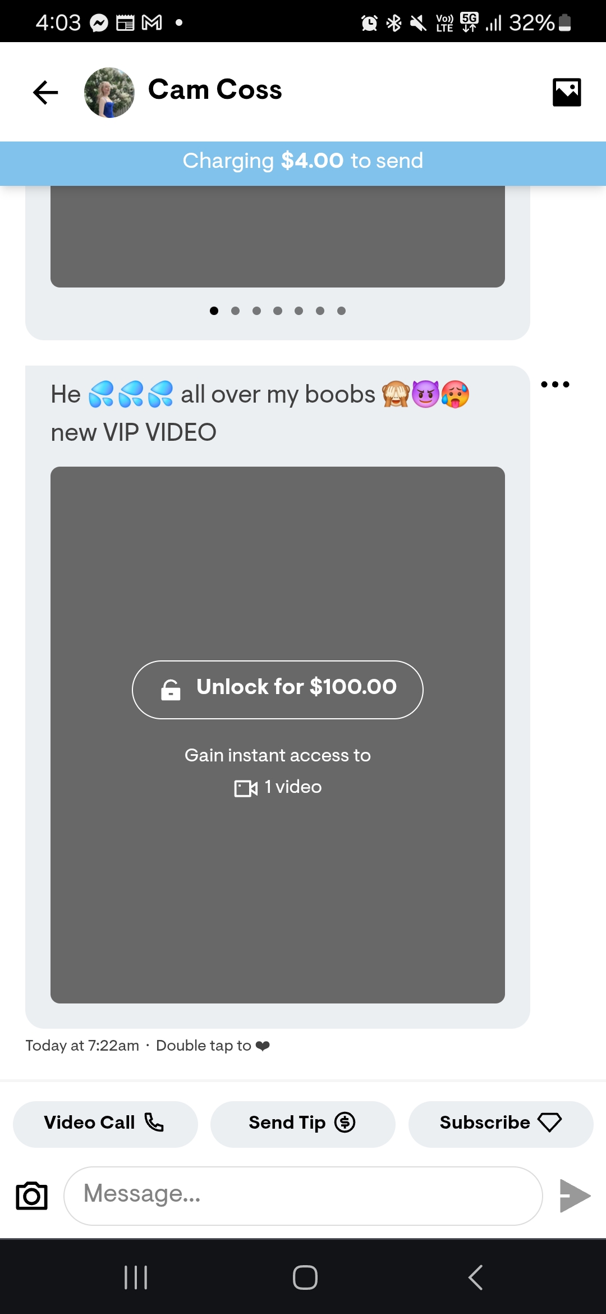Screen dimensions: 606x1314
Task: Open the three-dot message options menu
Action: (x=555, y=384)
